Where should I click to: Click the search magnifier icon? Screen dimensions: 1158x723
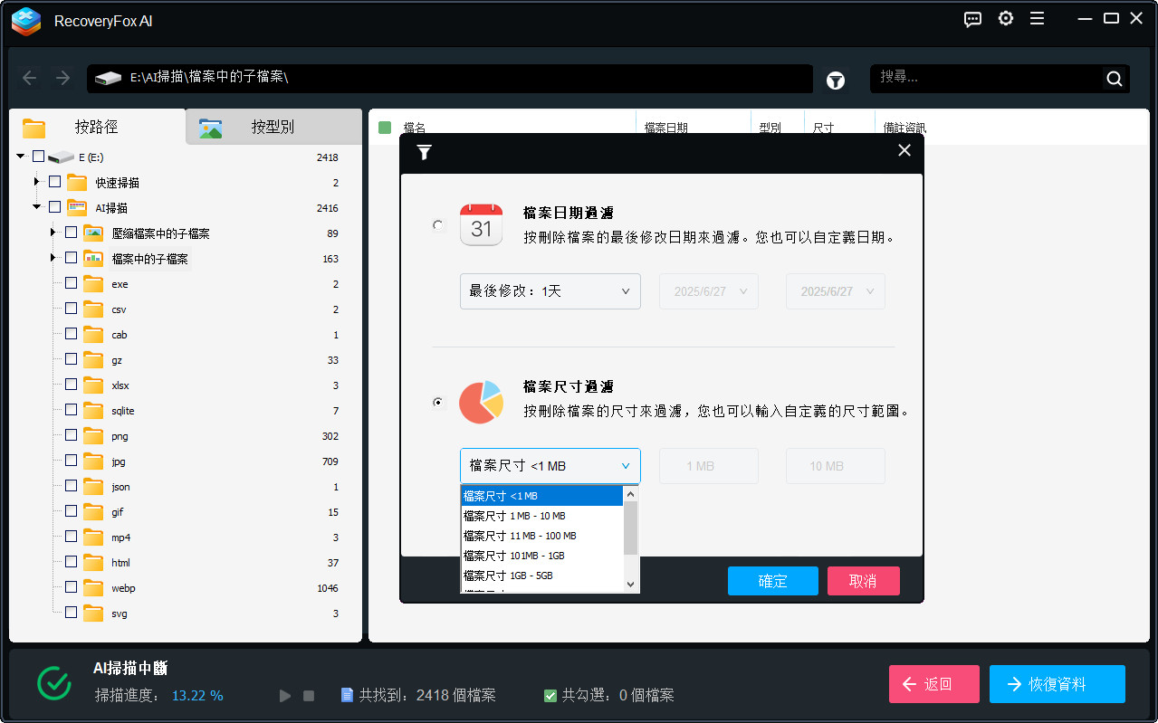click(1113, 79)
